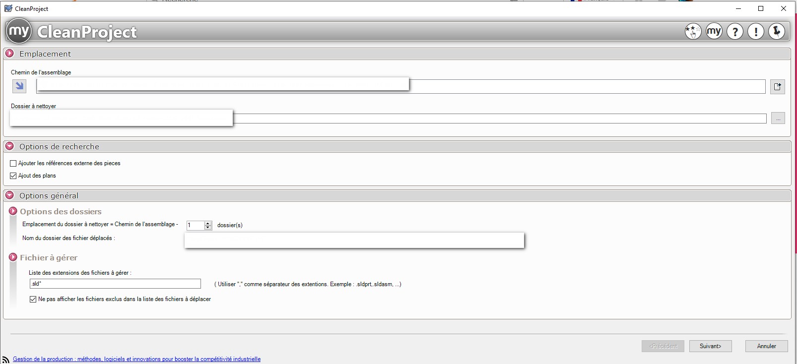Click the file browse icon ending the assembly path row
This screenshot has width=797, height=364.
tap(778, 87)
